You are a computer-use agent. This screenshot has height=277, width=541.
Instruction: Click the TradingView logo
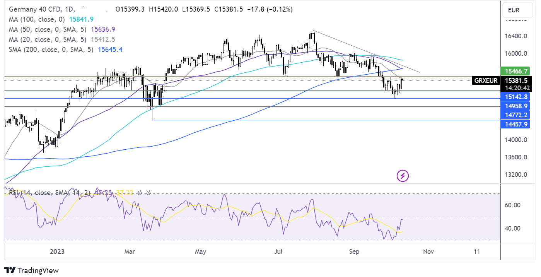(31, 270)
